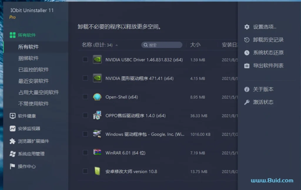Check the checkbox for WinRAR 6.01
Screen dimensions: 301x190
pyautogui.click(x=85, y=152)
